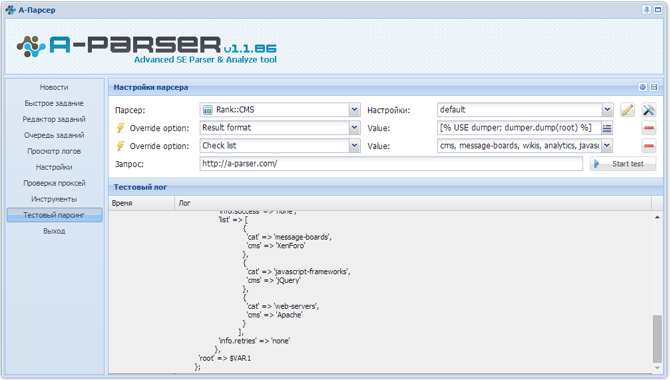Remove the Result format override option
This screenshot has height=380, width=671.
649,128
